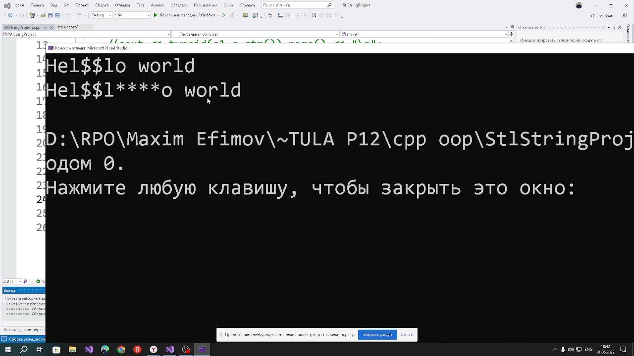Click the Windows Start button

pyautogui.click(x=7, y=350)
